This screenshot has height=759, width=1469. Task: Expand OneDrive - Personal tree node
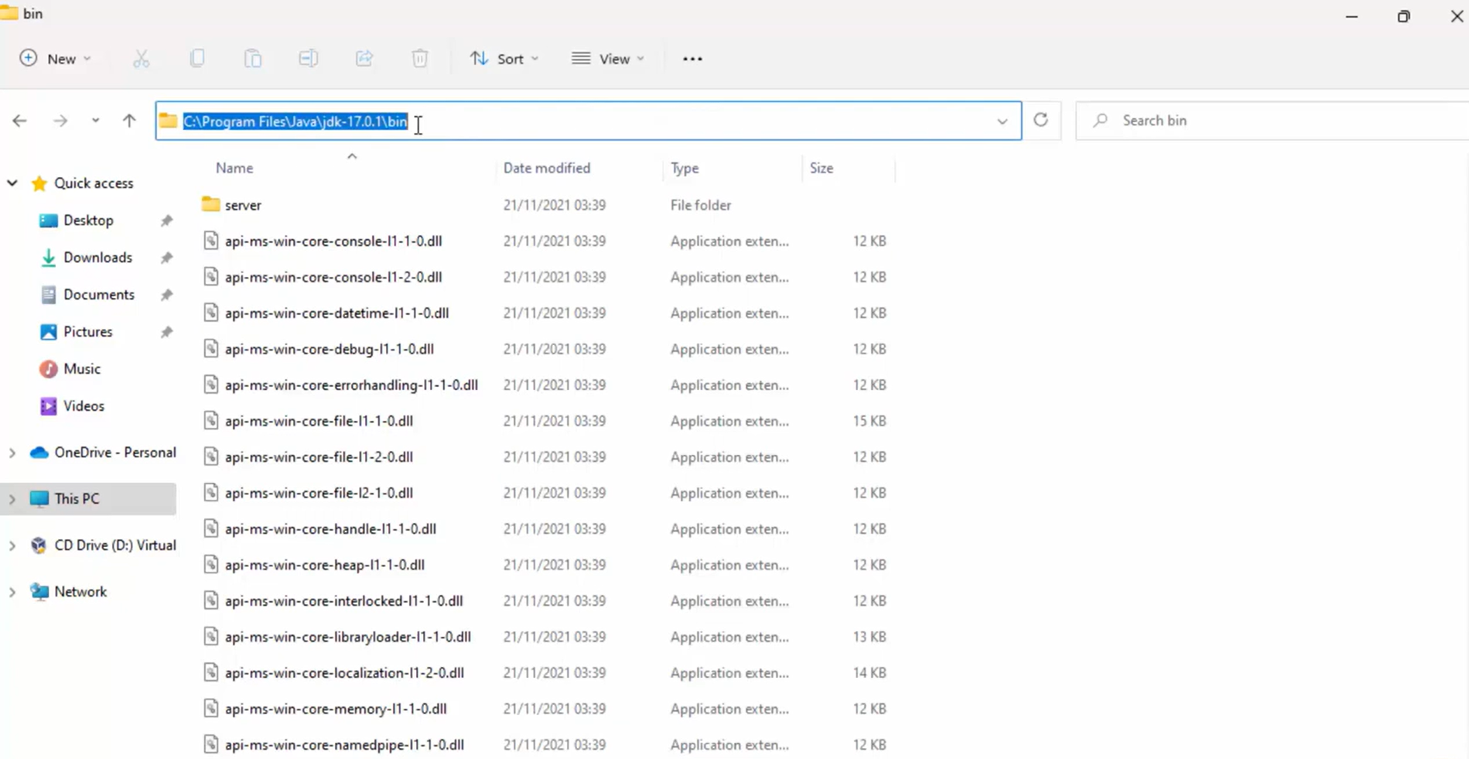coord(12,453)
